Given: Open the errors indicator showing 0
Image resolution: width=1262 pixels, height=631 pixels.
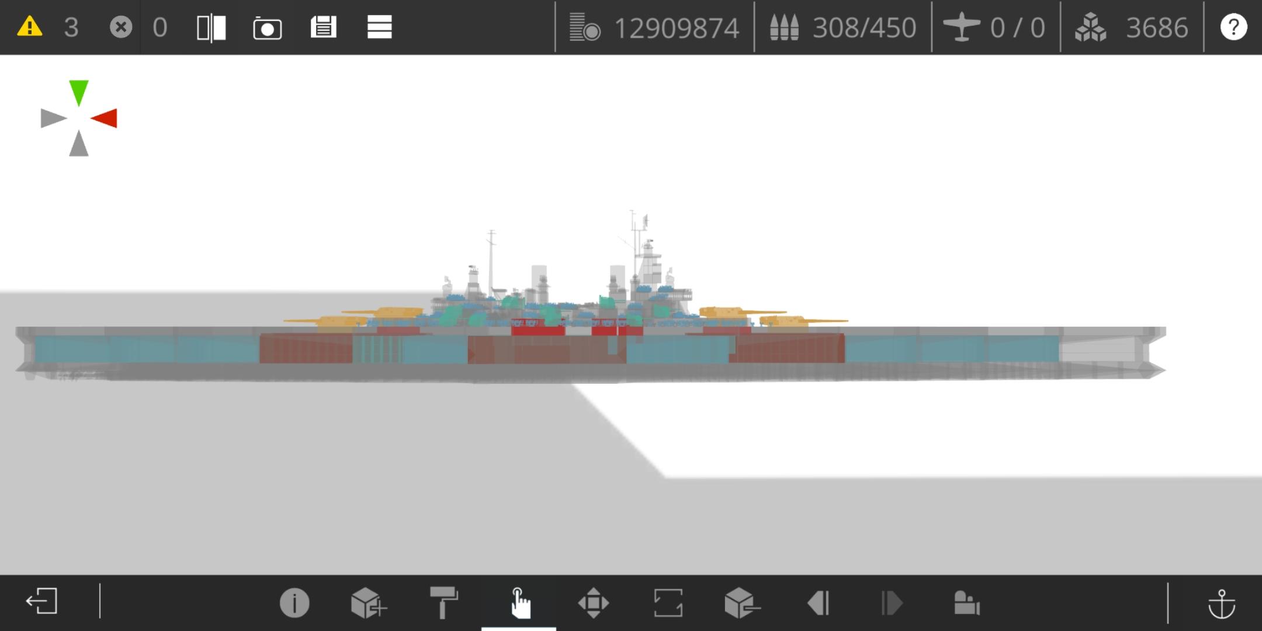Looking at the screenshot, I should (138, 27).
